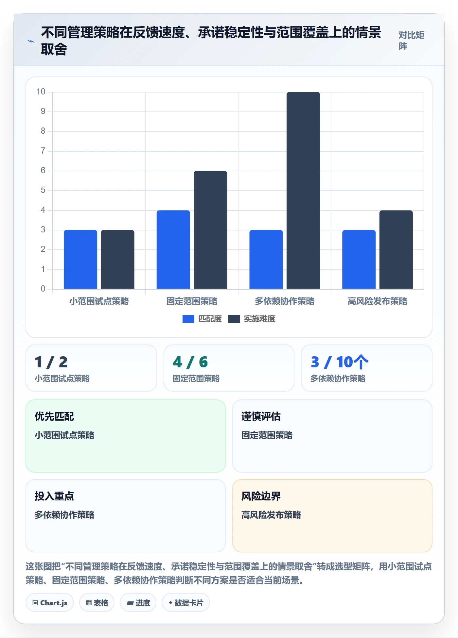
Task: Click the 实施难度 legend label
Action: [260, 319]
